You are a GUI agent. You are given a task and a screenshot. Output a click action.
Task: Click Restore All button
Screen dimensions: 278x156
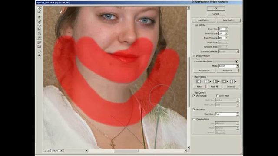click(x=228, y=71)
